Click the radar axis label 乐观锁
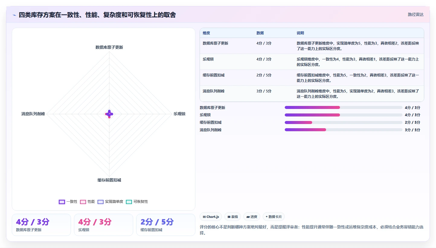 tap(179, 114)
